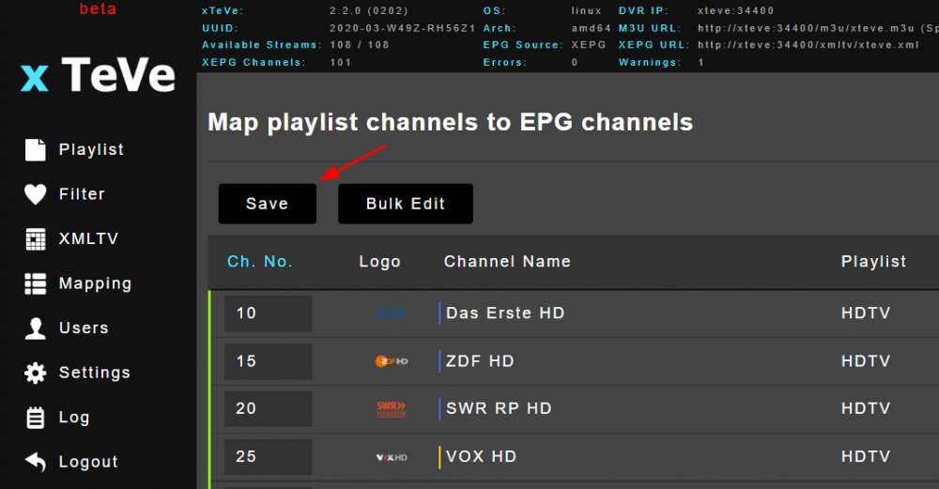This screenshot has width=939, height=489.
Task: Select the Das Erste HD logo thumbnail
Action: point(392,313)
